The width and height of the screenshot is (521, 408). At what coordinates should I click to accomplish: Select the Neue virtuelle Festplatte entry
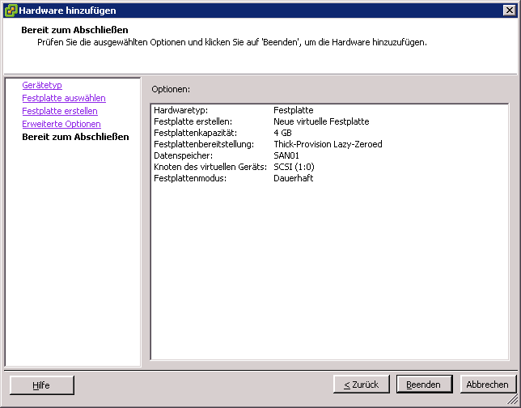(321, 121)
